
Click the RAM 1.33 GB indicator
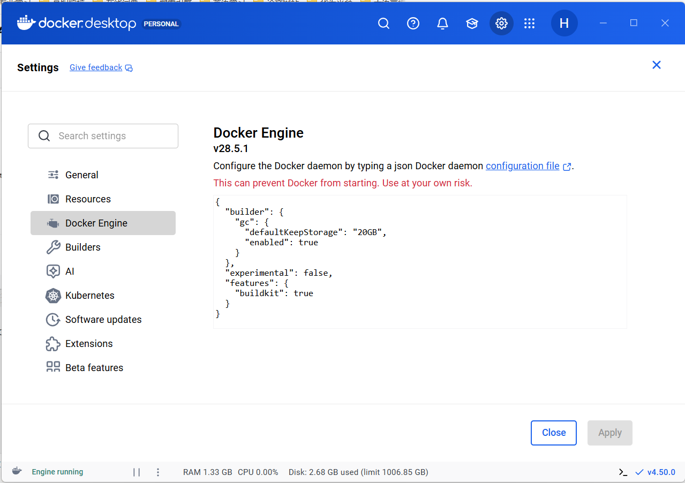[x=208, y=472]
